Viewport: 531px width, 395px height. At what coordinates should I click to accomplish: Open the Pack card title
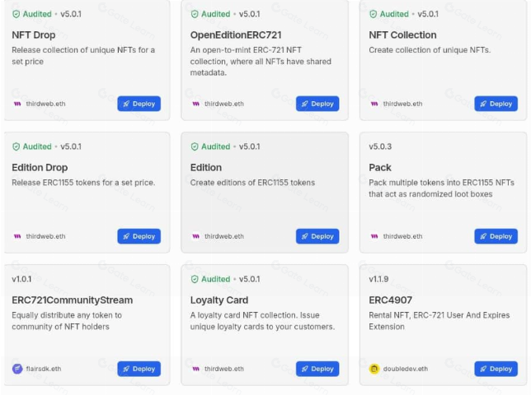(x=380, y=168)
